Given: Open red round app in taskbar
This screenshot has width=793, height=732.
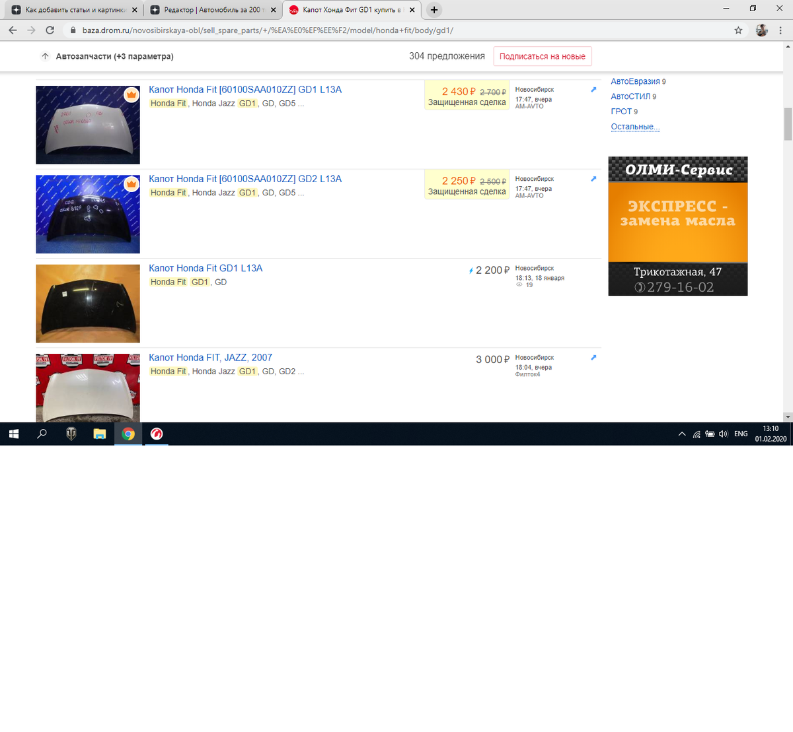Looking at the screenshot, I should coord(157,434).
